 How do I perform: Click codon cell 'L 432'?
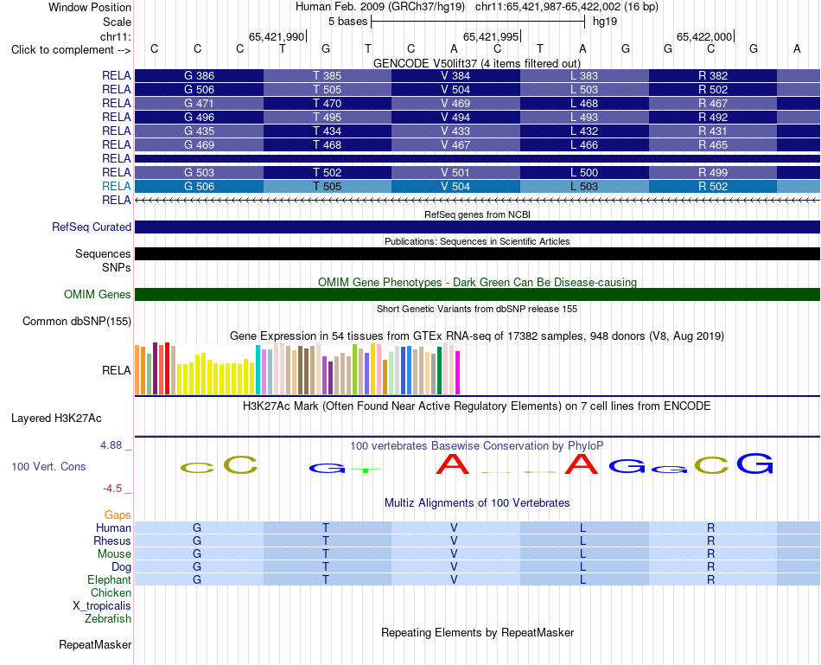click(x=584, y=131)
